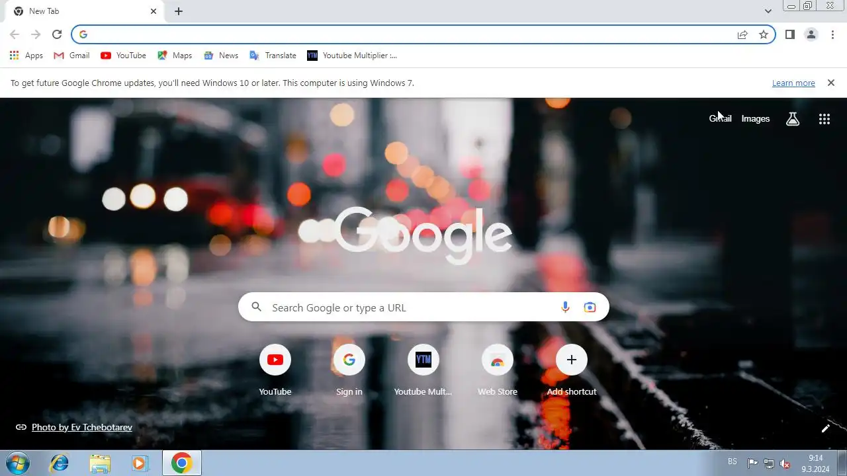847x476 pixels.
Task: Open Gmail link on the page header
Action: pyautogui.click(x=720, y=119)
